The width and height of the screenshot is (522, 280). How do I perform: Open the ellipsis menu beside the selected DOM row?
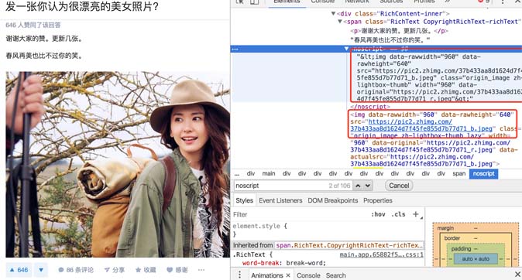click(235, 50)
